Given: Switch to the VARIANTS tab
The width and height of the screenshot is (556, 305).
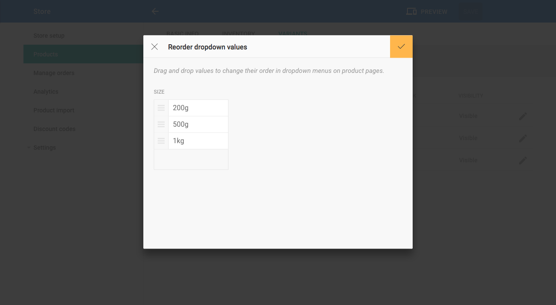Looking at the screenshot, I should pos(293,33).
